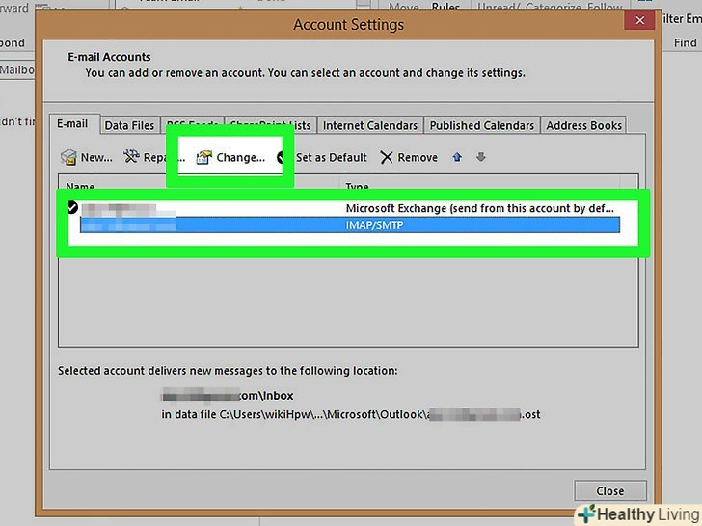
Task: Click the default account checkmark icon
Action: click(72, 207)
